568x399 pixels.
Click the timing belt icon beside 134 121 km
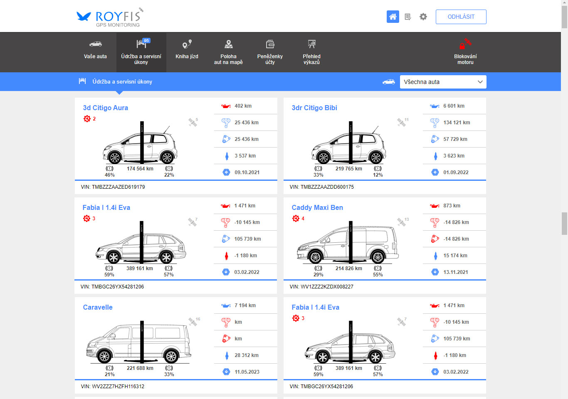point(435,123)
